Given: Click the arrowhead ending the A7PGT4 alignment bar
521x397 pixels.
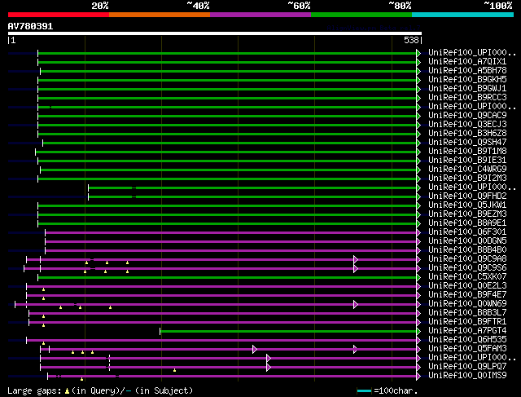Looking at the screenshot, I should (x=418, y=331).
